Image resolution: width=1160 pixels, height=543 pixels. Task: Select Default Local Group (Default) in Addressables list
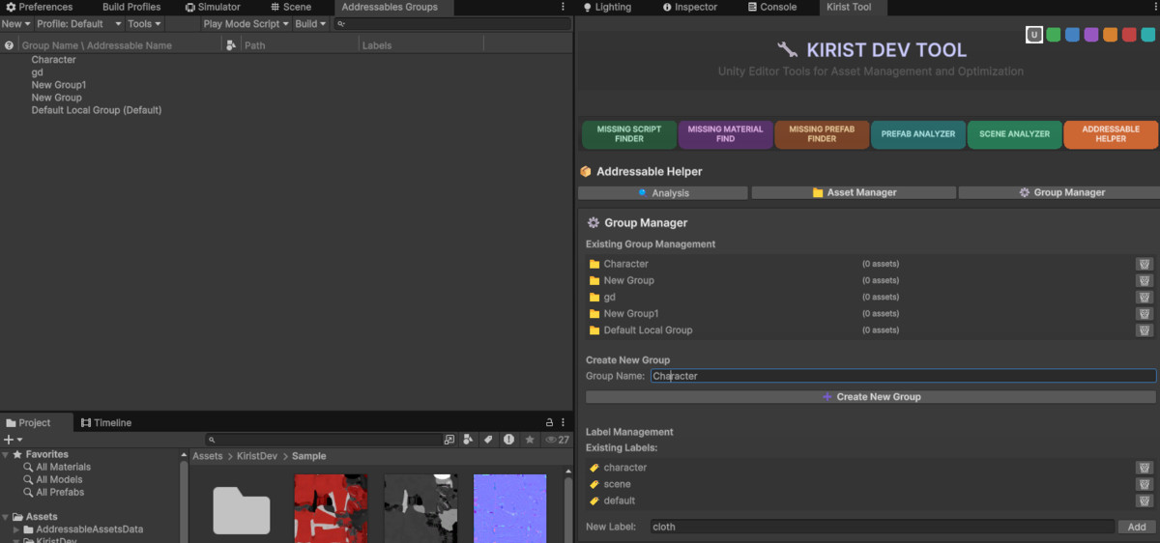tap(96, 110)
